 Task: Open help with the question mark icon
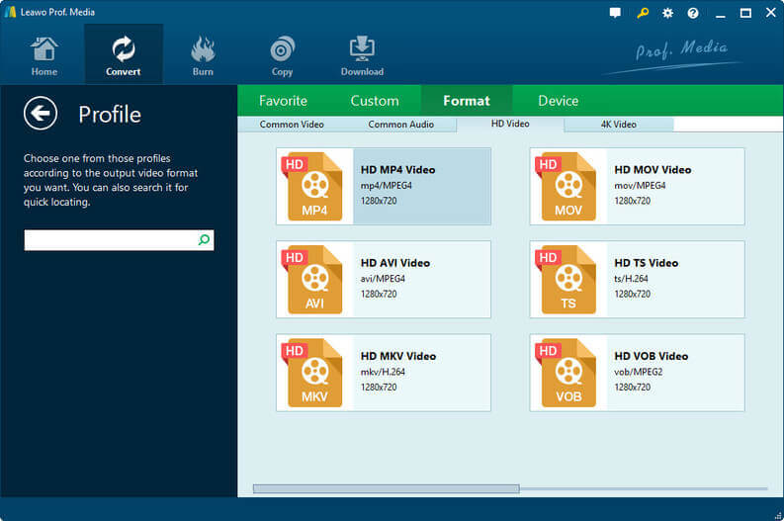click(x=692, y=13)
